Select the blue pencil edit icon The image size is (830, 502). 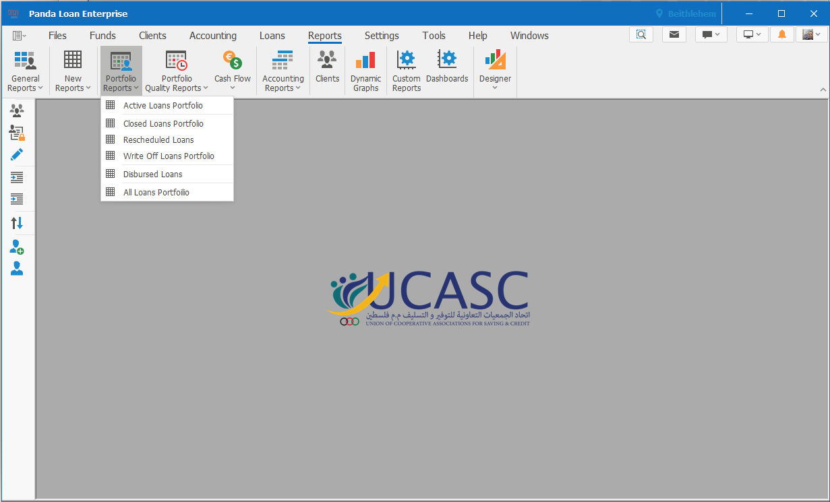17,155
